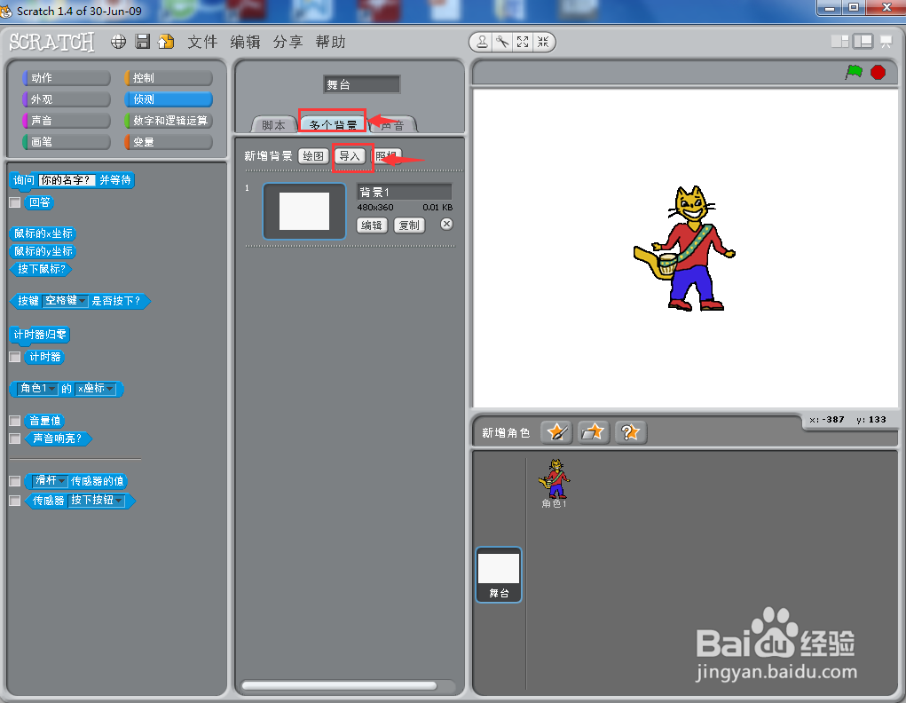906x703 pixels.
Task: Click the 照相 camera button
Action: tap(386, 156)
